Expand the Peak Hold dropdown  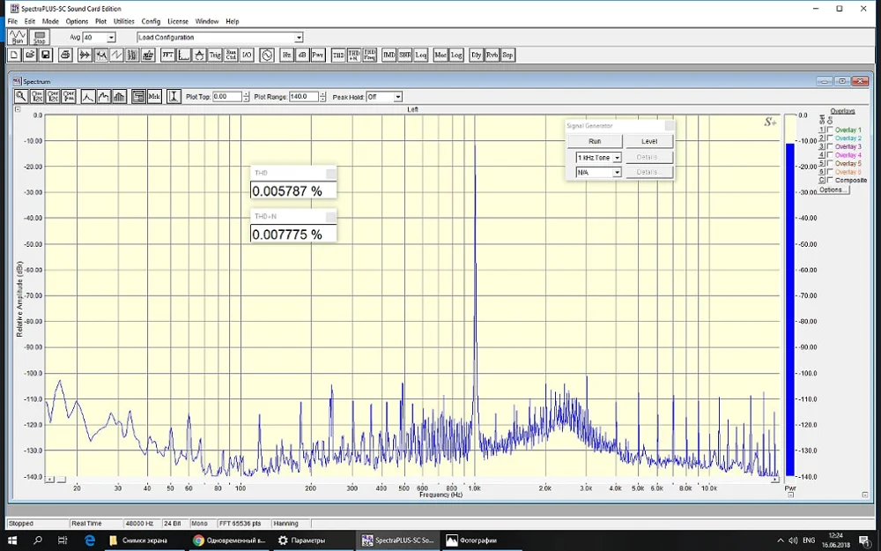click(397, 97)
